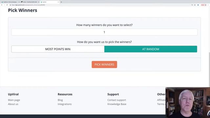The image size is (210, 118).
Task: Click the bookmark star icon in address bar
Action: pos(195,5)
